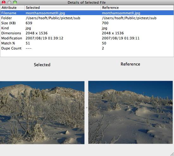Click the Attribute column header
174x156 pixels.
coord(12,8)
